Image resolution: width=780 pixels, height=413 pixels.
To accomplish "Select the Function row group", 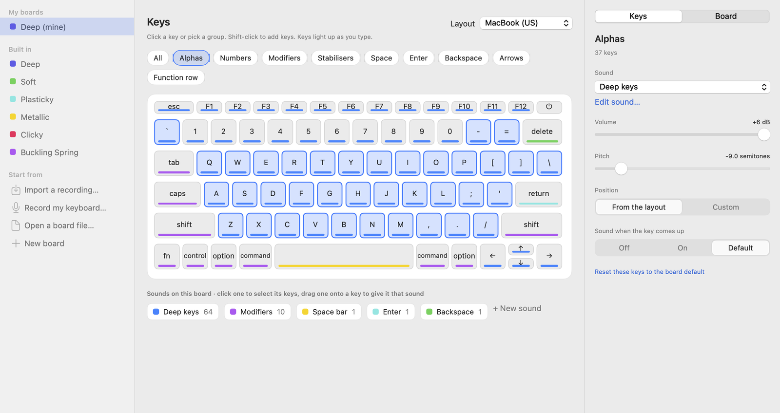I will [x=176, y=77].
